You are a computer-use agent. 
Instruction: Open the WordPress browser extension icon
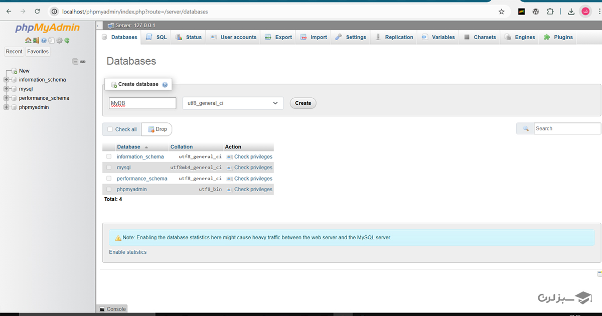pyautogui.click(x=536, y=12)
